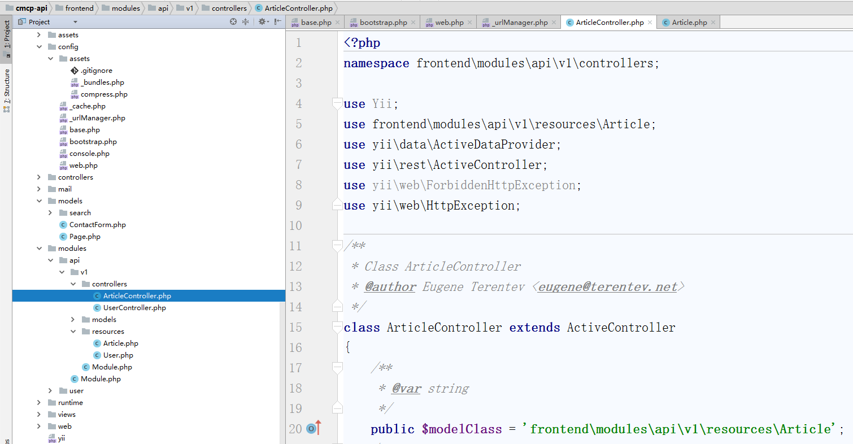
Task: Expand the search folder under models
Action: coord(50,213)
